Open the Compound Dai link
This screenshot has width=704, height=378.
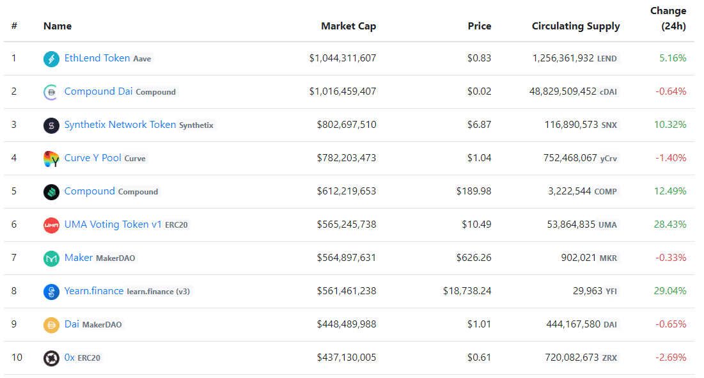point(98,91)
